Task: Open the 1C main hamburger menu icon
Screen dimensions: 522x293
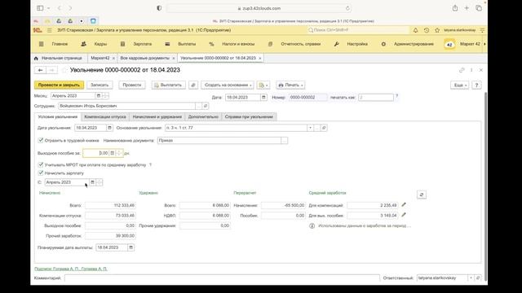Action: [49, 30]
